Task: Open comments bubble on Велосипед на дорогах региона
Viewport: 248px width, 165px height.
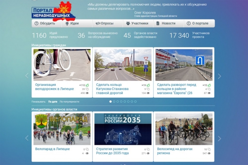Action: click(x=209, y=149)
